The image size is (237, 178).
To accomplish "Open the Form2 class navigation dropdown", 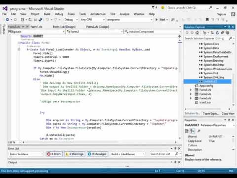I will (x=95, y=32).
